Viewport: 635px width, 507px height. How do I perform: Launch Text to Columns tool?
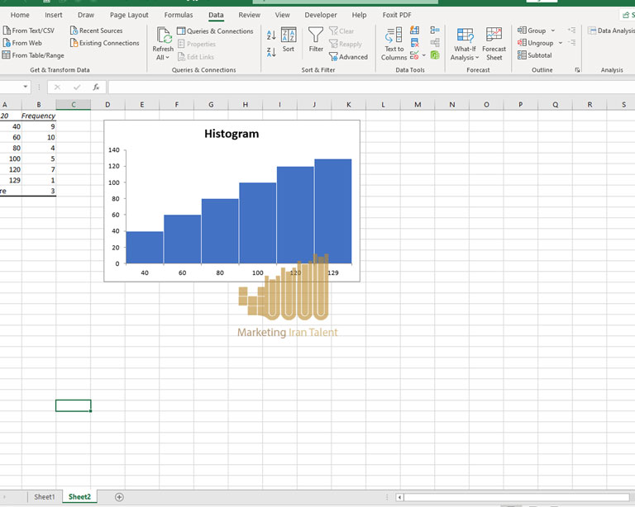pos(394,36)
